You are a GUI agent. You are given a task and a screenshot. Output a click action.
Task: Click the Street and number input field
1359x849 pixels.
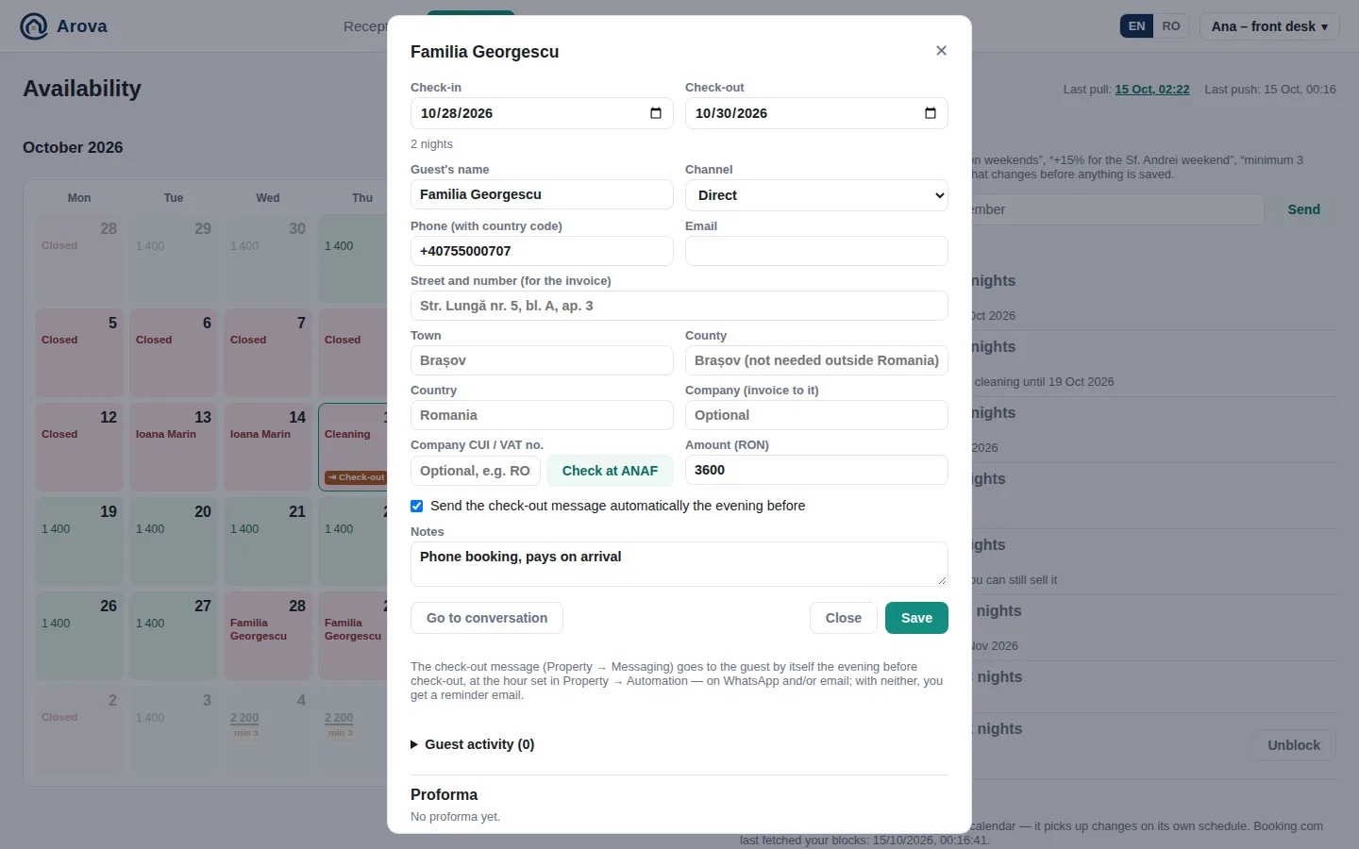coord(679,306)
